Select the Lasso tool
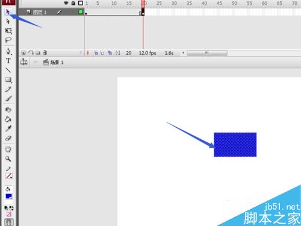 (8, 40)
